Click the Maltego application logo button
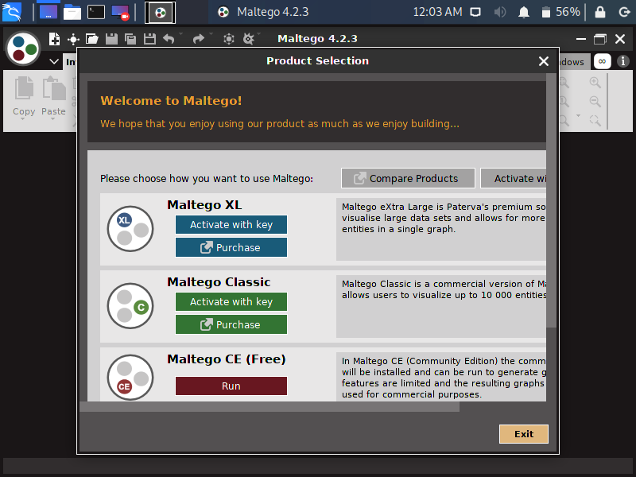636x477 pixels. tap(23, 48)
